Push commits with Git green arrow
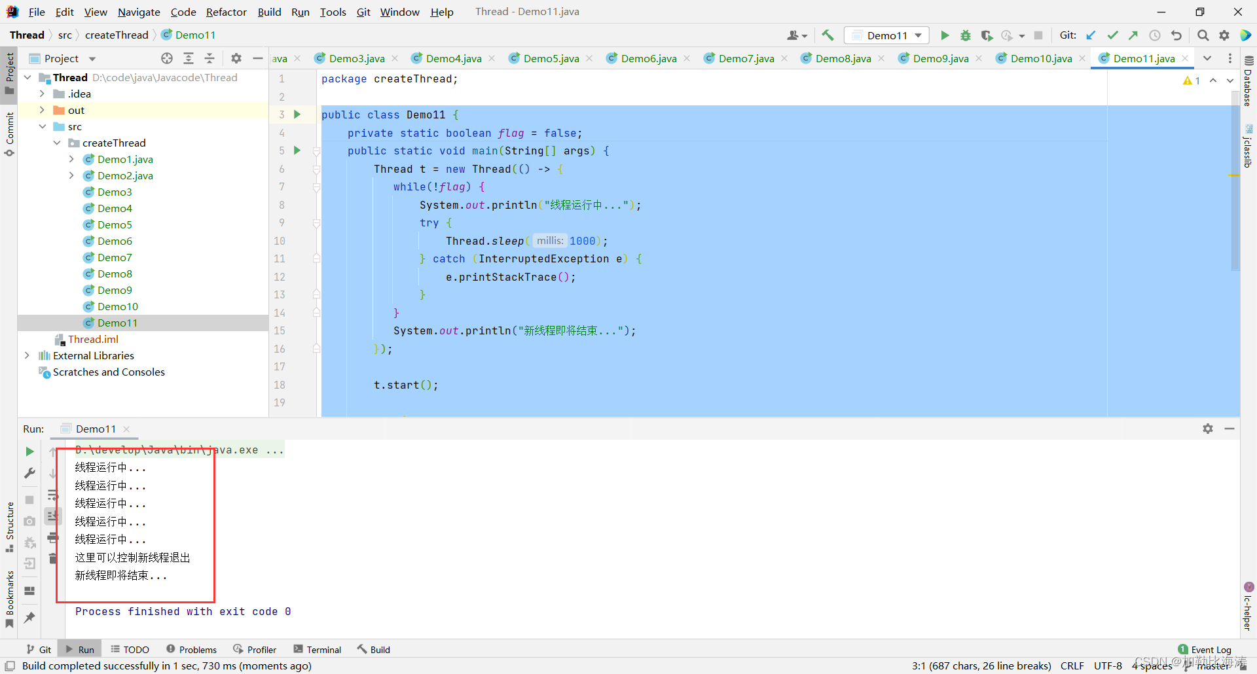 1133,35
